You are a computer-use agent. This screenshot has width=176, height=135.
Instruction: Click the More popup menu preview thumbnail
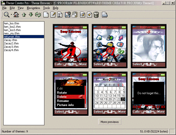point(71,94)
